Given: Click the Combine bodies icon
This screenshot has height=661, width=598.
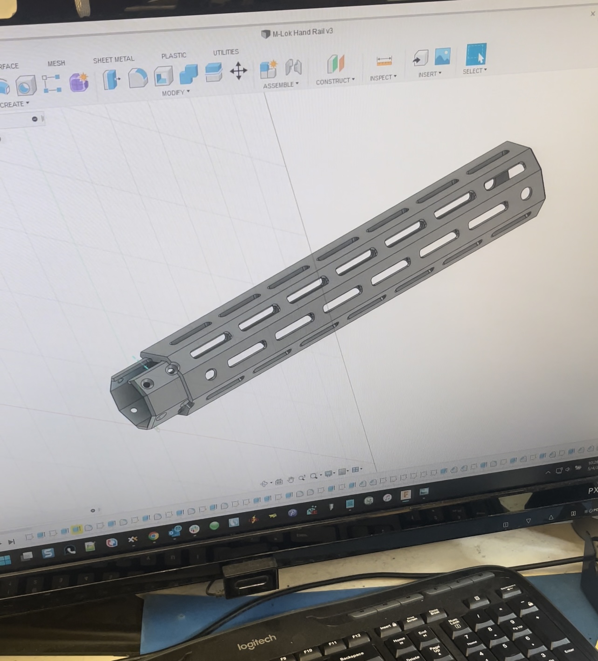Looking at the screenshot, I should (x=188, y=74).
